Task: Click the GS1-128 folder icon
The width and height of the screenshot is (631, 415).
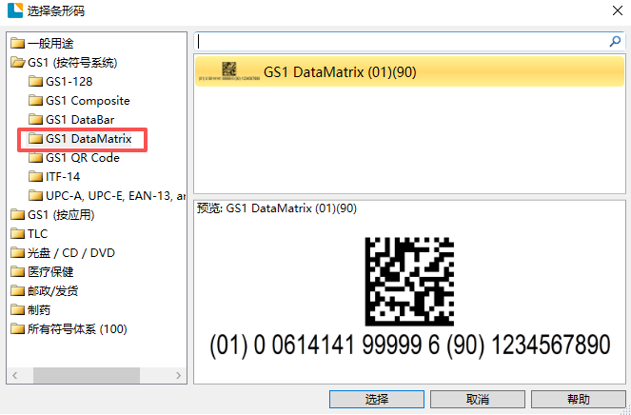Action: tap(36, 82)
